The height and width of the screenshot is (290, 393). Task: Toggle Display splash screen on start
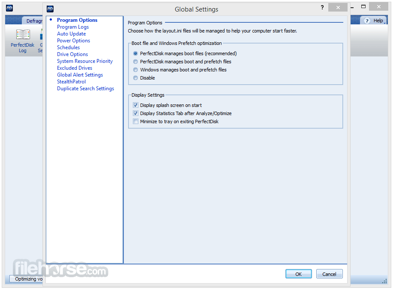(168, 105)
